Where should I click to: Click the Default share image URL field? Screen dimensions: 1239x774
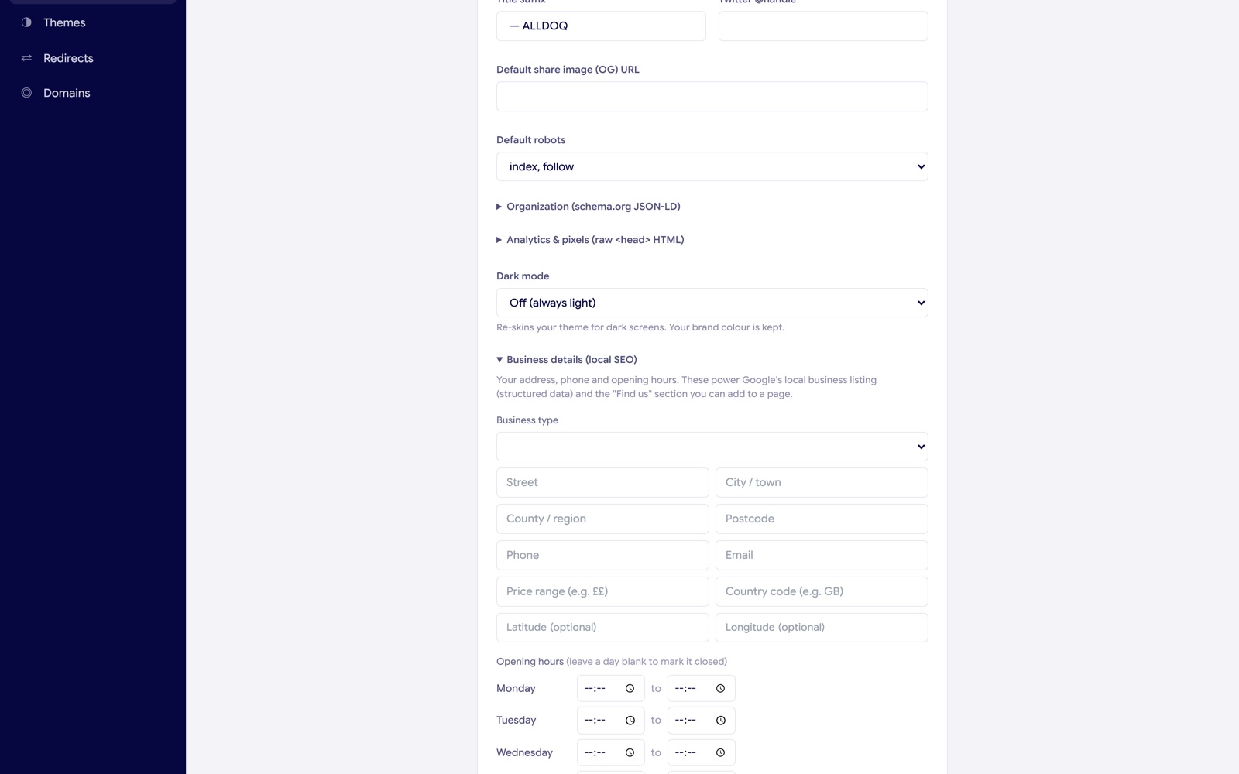(x=712, y=97)
